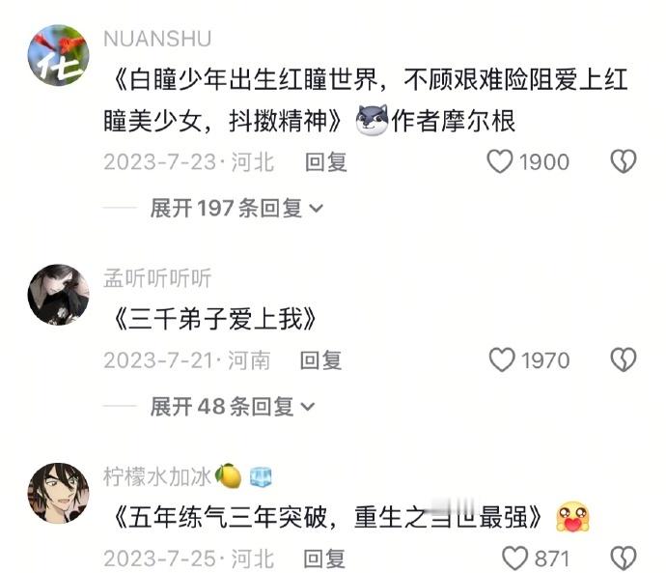Open the 孟听听听听 username link
The height and width of the screenshot is (573, 666).
[157, 278]
